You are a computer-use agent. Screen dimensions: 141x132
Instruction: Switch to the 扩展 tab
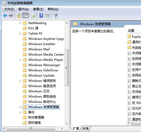point(76,129)
